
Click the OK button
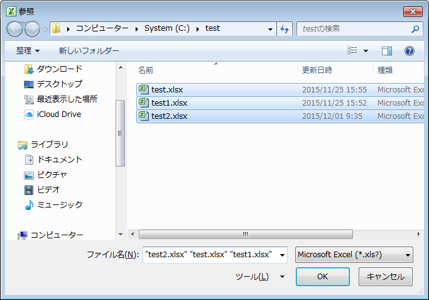pyautogui.click(x=322, y=277)
